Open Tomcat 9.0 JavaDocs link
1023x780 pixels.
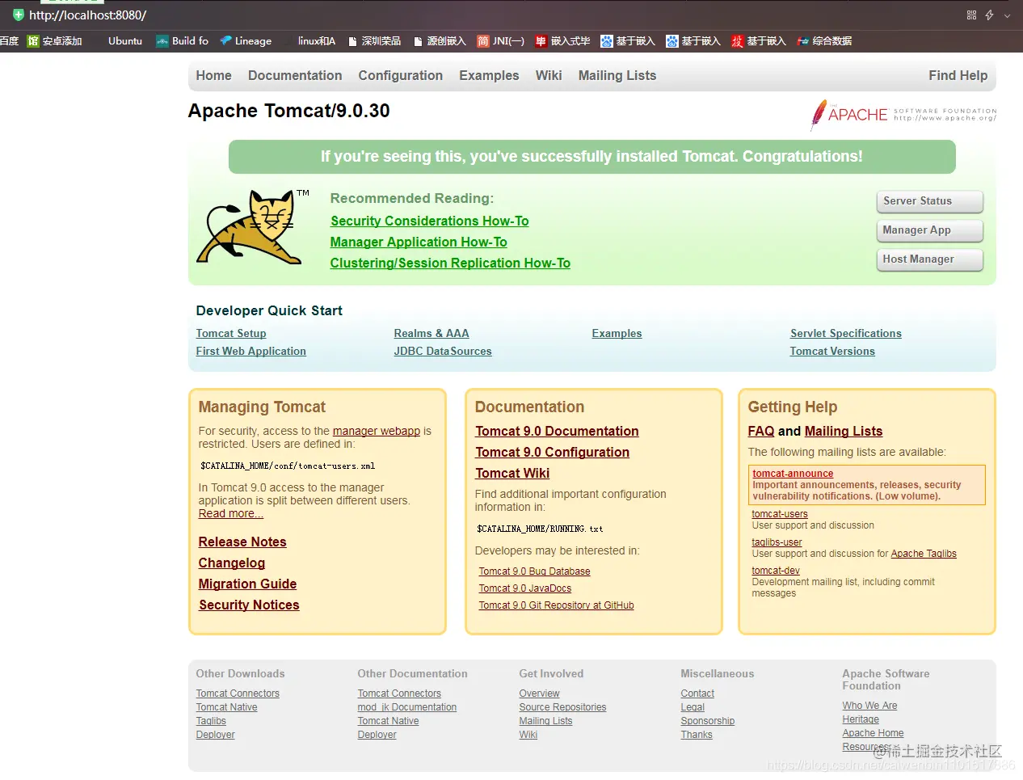524,588
